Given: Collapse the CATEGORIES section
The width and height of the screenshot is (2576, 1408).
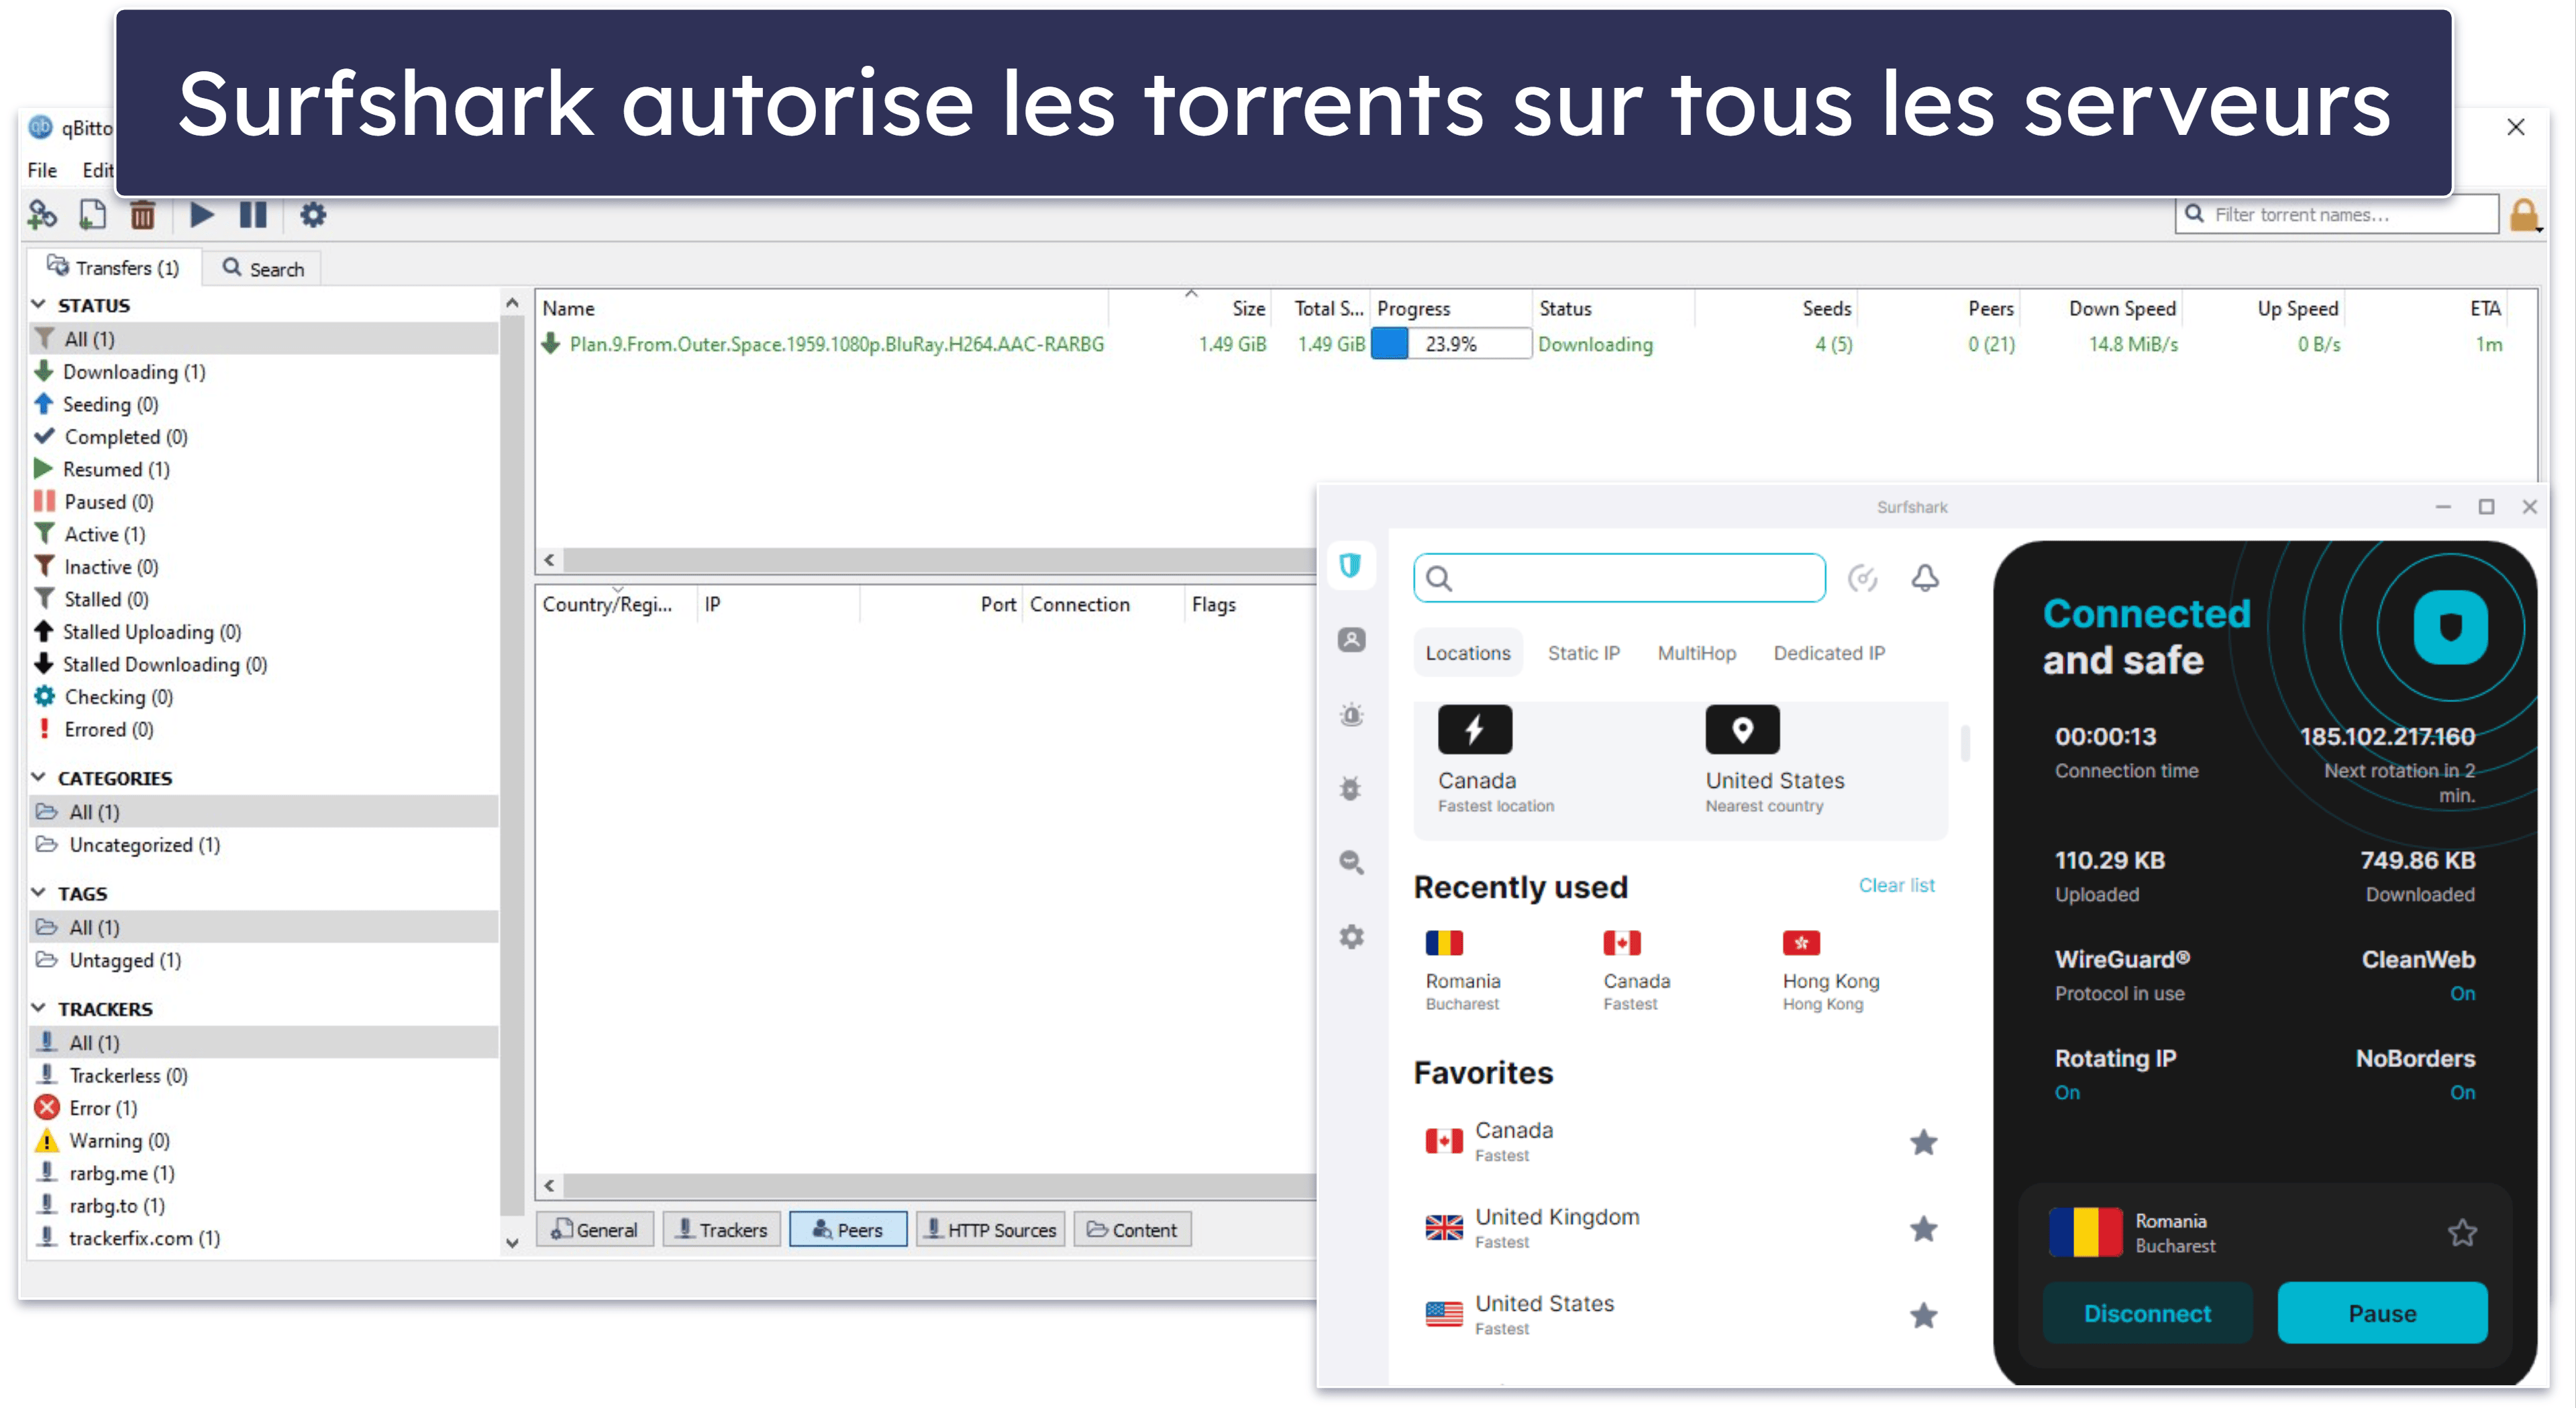Looking at the screenshot, I should (x=39, y=777).
